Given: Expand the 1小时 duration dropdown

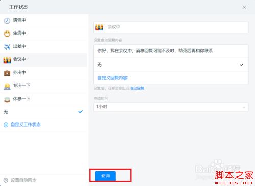Looking at the screenshot, I should click(171, 107).
